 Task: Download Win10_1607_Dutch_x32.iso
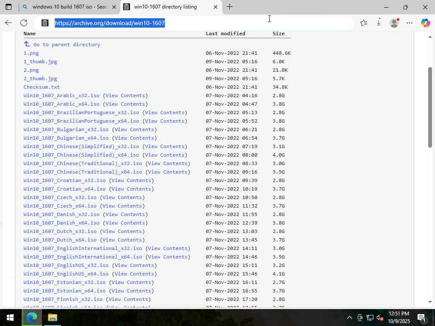click(x=60, y=231)
